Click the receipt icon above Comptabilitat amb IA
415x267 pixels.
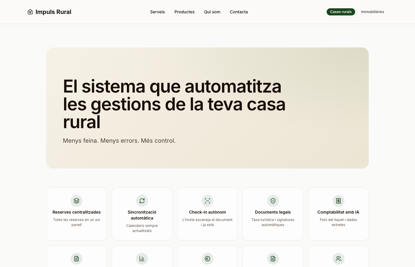coord(338,201)
